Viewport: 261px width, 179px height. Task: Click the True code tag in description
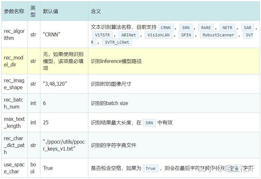151,169
